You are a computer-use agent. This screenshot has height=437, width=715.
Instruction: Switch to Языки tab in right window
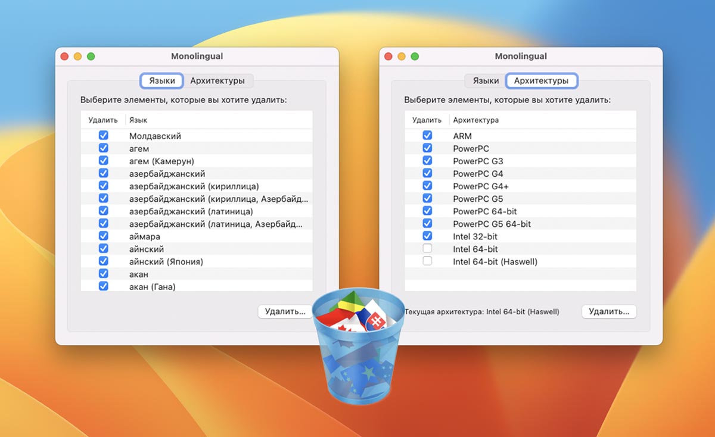(x=486, y=80)
